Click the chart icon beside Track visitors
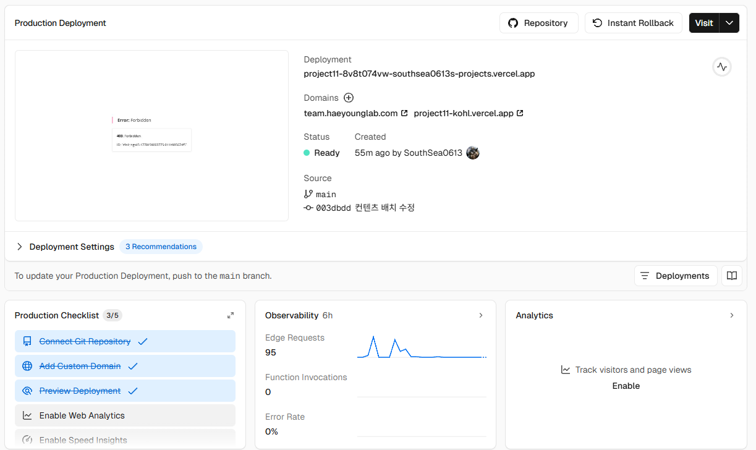This screenshot has width=756, height=450. click(566, 370)
